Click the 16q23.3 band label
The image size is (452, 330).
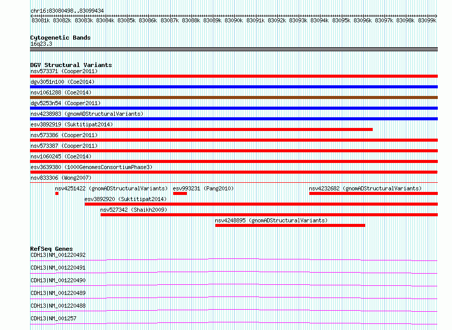click(x=41, y=44)
